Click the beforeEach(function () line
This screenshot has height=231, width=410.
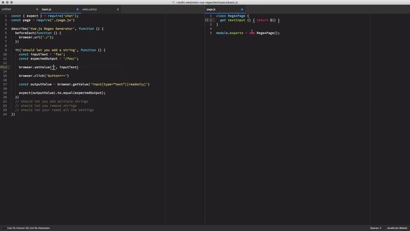pyautogui.click(x=38, y=33)
